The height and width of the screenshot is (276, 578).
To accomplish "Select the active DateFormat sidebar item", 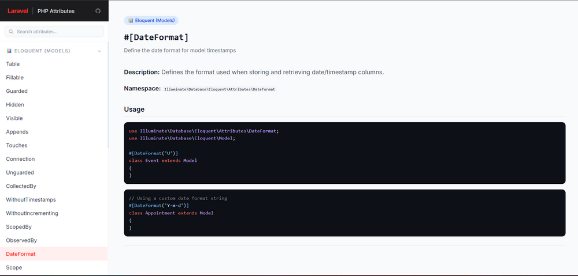I will tap(54, 254).
